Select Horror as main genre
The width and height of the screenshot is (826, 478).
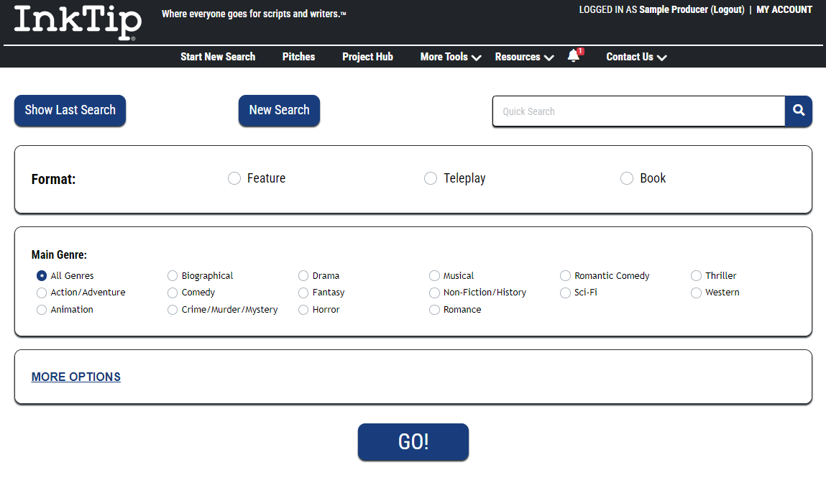pos(303,310)
